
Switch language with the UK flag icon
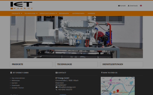pos(141,6)
